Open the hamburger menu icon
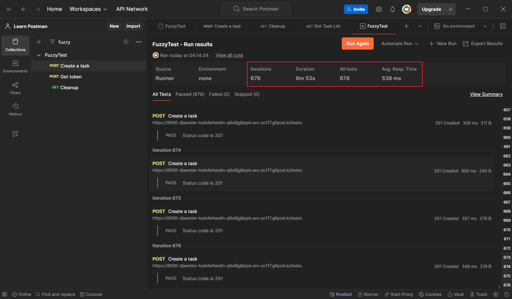512x299 pixels. tap(9, 9)
